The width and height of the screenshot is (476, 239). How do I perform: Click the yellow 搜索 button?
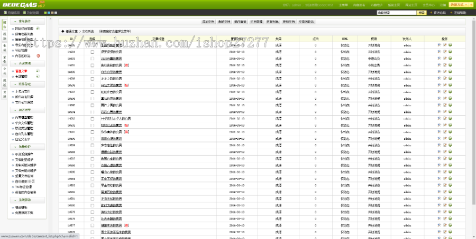[x=422, y=13]
